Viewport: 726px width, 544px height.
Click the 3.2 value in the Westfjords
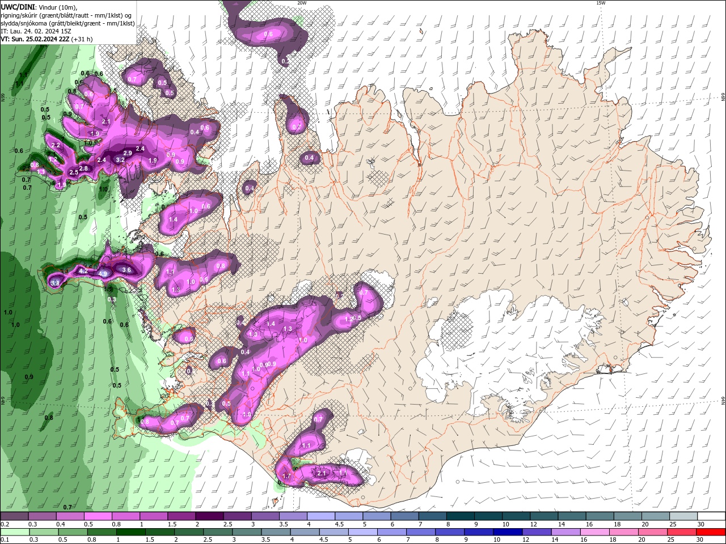coord(120,160)
